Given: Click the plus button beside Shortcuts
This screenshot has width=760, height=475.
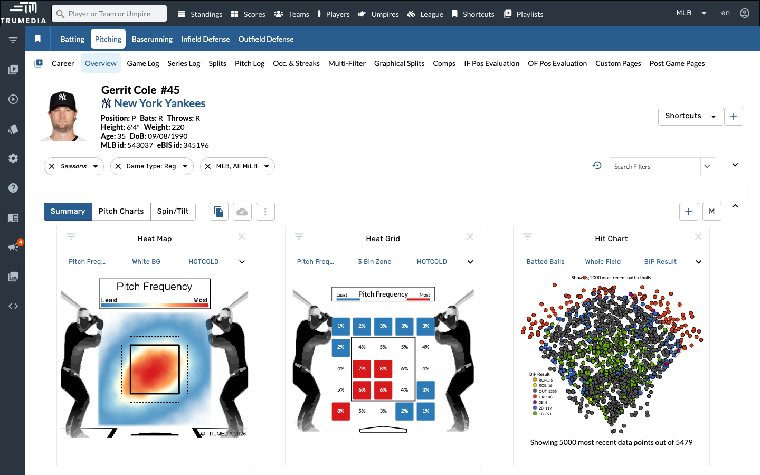Looking at the screenshot, I should click(x=734, y=117).
